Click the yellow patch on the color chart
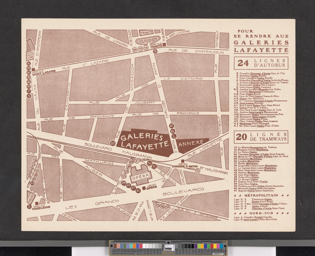 point(214,246)
